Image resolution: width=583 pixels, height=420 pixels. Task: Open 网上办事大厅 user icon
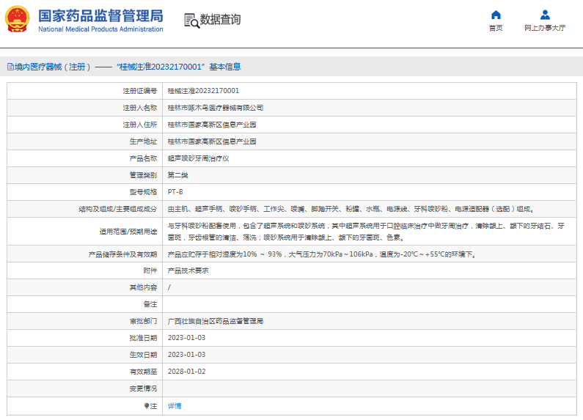pos(545,15)
